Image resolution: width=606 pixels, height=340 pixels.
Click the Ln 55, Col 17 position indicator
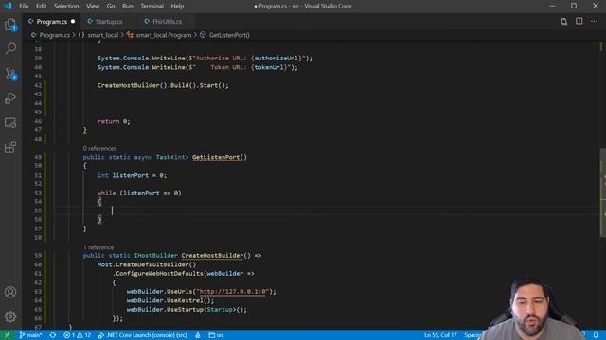(x=440, y=335)
